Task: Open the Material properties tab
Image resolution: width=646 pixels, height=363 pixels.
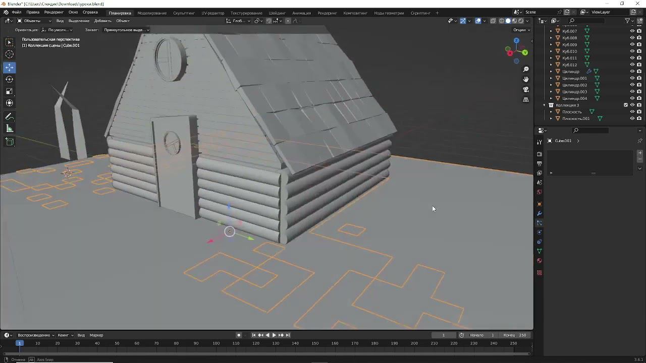Action: pyautogui.click(x=540, y=261)
